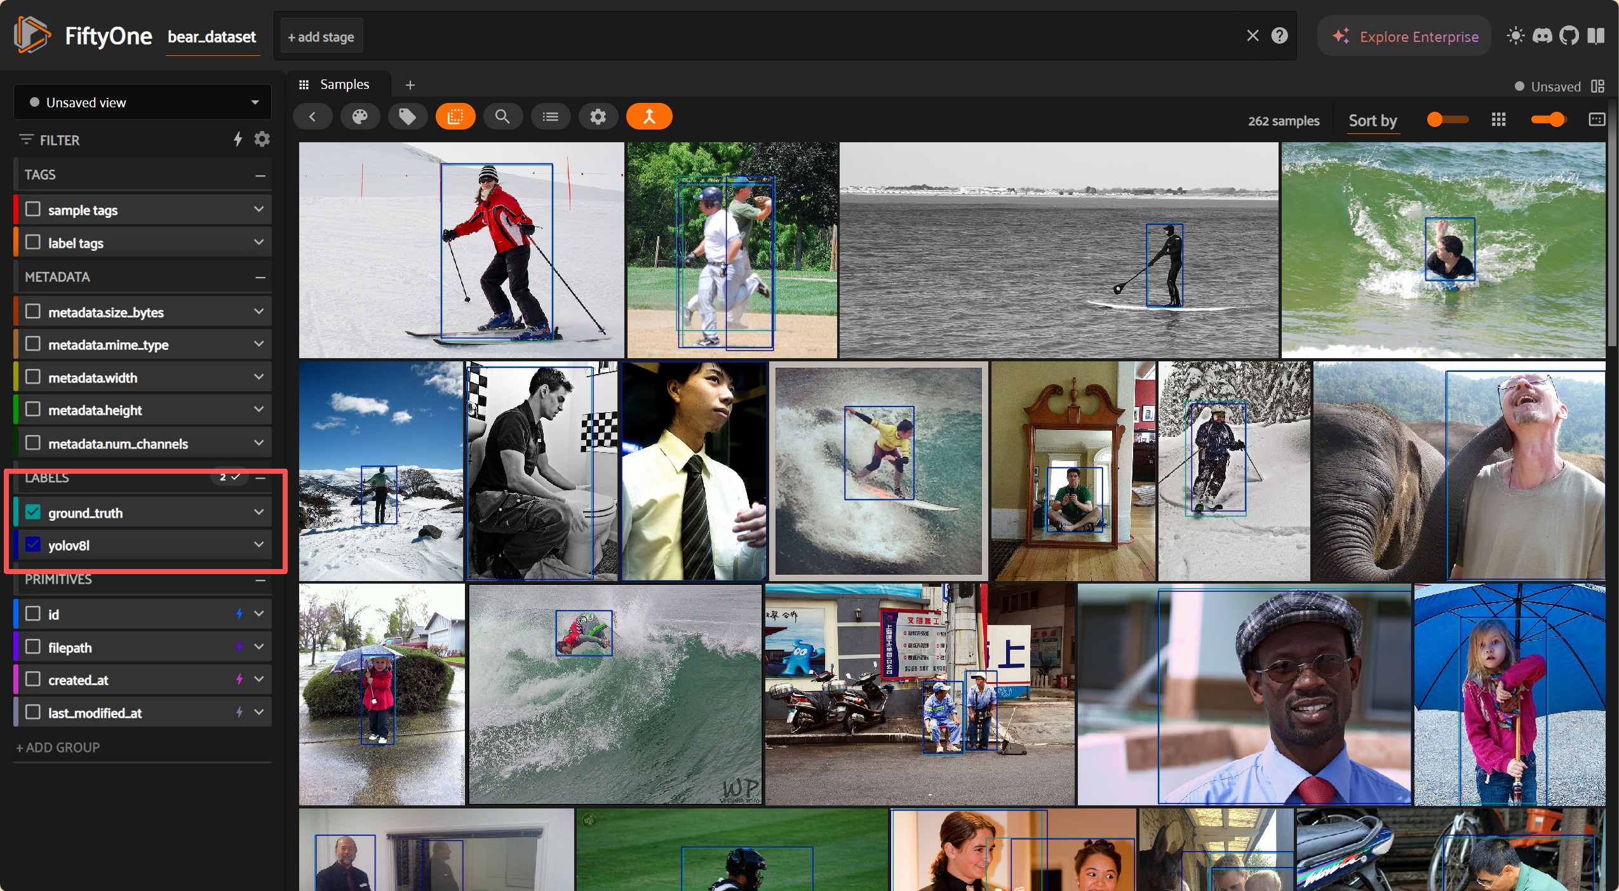
Task: Click the orange merge/person toolbar button
Action: [x=649, y=117]
